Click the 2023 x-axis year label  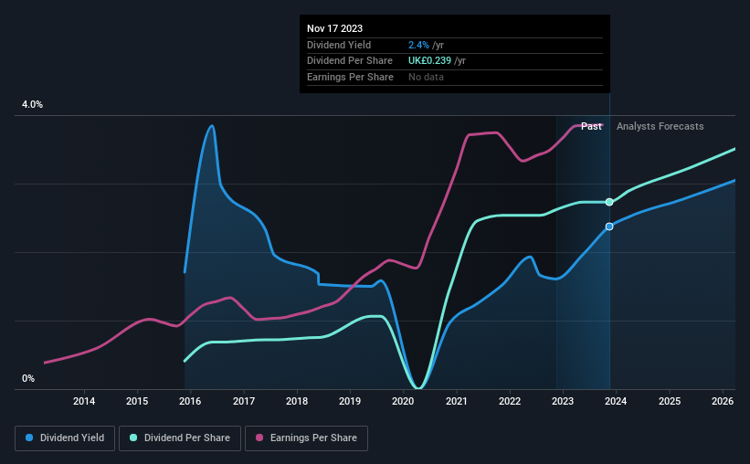tap(563, 401)
